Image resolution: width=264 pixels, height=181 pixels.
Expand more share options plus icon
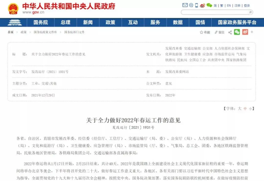click(x=252, y=32)
